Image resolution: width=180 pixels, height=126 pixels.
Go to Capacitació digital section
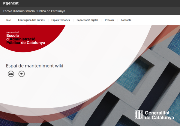pos(87,20)
